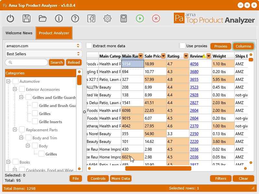Click the Clear button
The width and height of the screenshot is (259, 194).
coord(243,178)
